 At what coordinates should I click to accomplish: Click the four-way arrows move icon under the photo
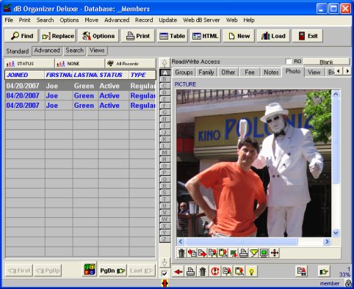click(275, 253)
